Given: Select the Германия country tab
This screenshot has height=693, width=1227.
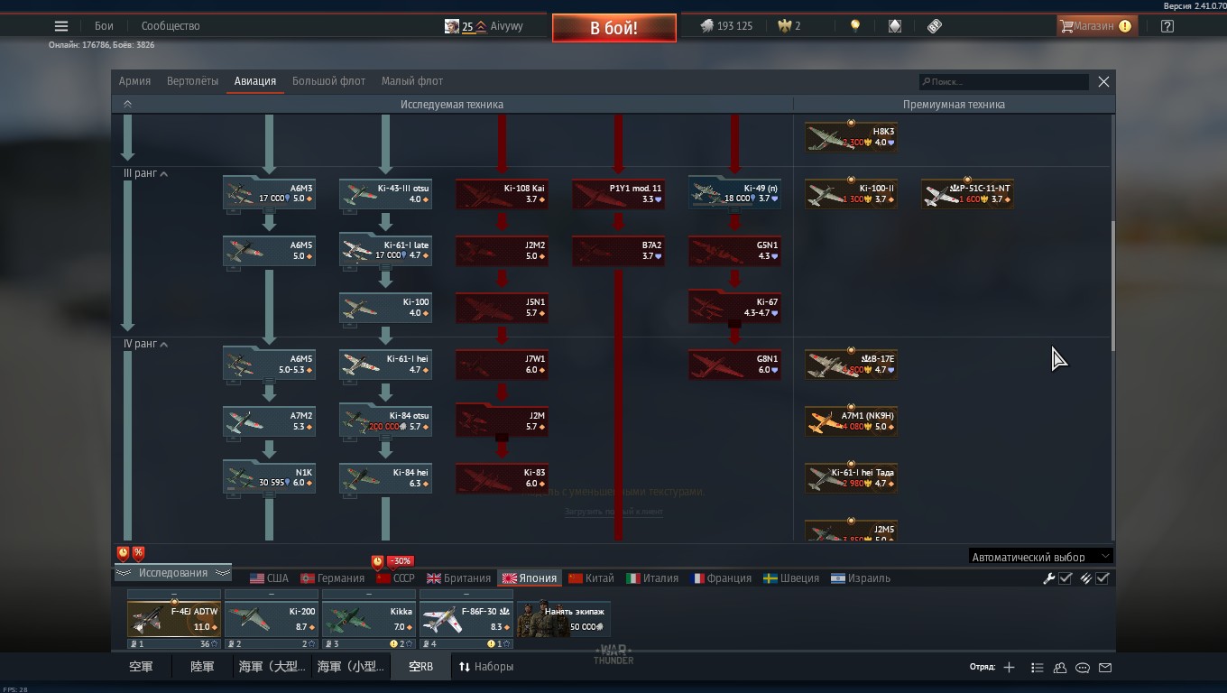Looking at the screenshot, I should 332,578.
